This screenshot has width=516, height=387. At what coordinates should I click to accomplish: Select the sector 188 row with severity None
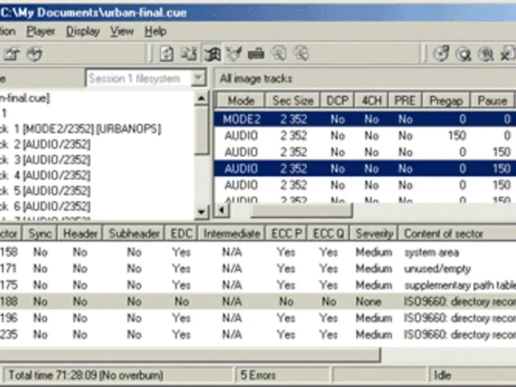258,301
